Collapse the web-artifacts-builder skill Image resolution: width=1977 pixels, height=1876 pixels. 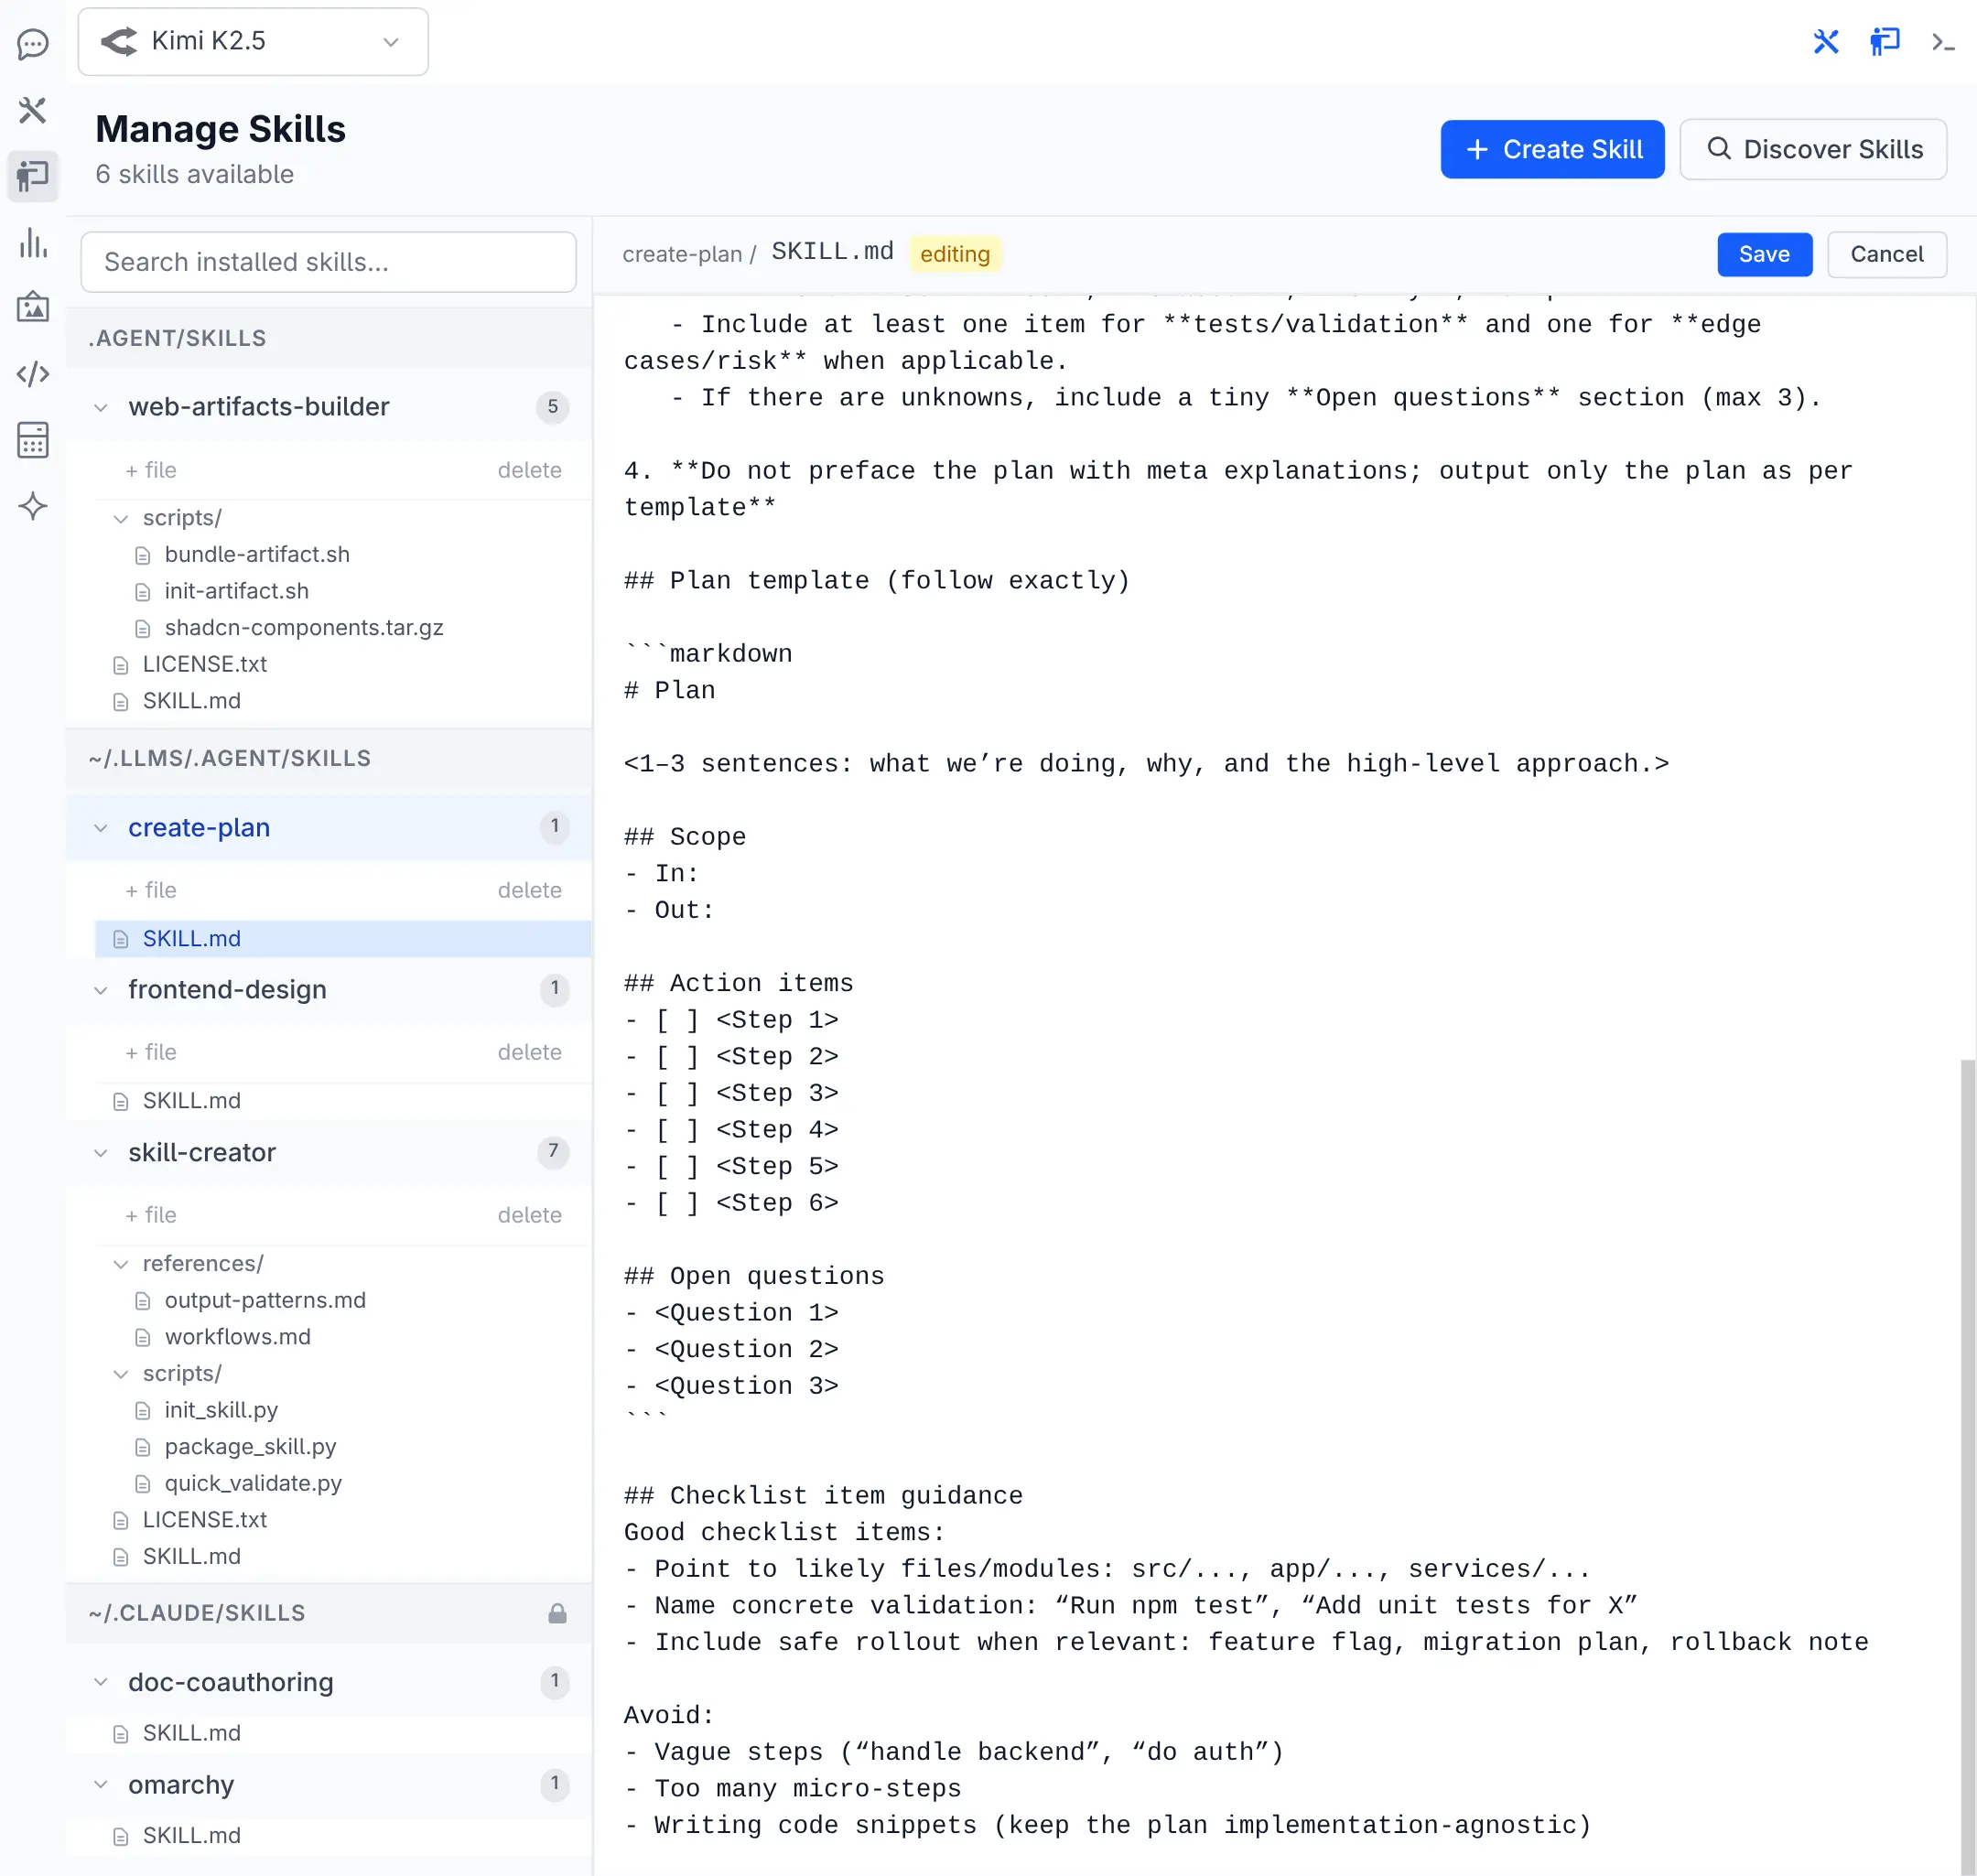(x=101, y=407)
